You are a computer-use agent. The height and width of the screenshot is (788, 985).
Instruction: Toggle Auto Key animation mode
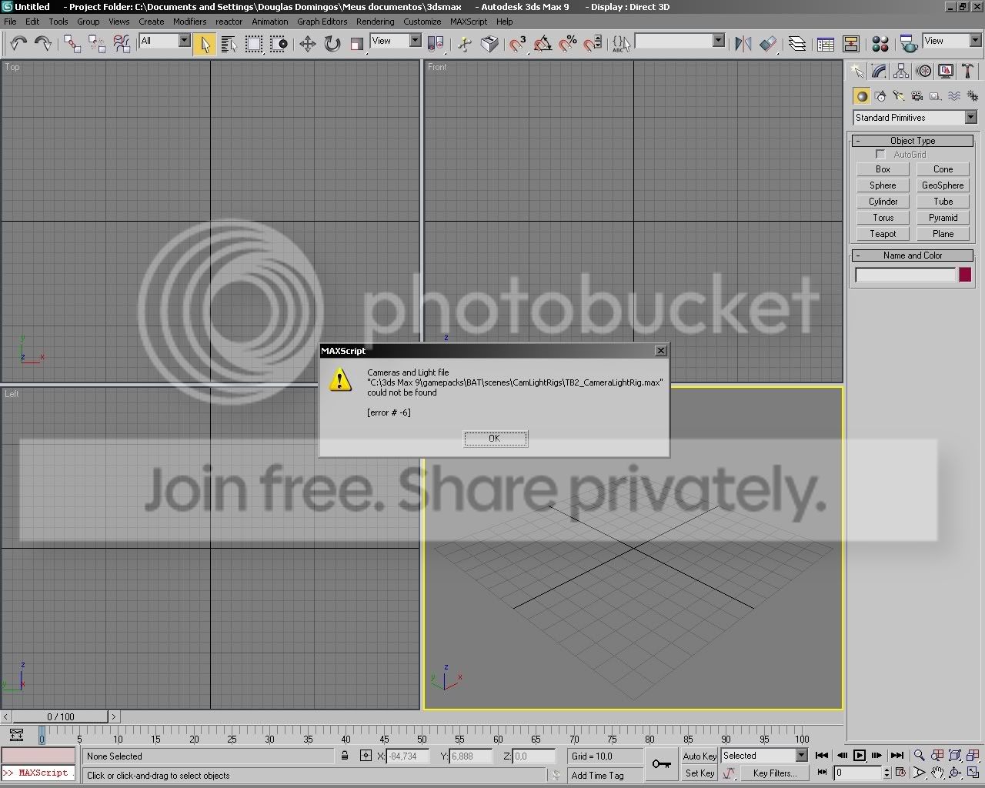(700, 756)
